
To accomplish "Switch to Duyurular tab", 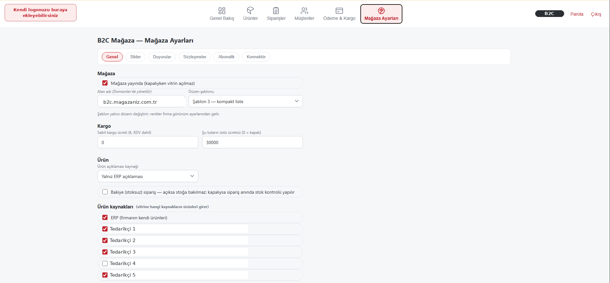I will pos(162,57).
